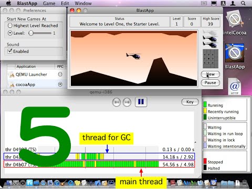Click the input source A icon in the menu bar

[223, 3]
